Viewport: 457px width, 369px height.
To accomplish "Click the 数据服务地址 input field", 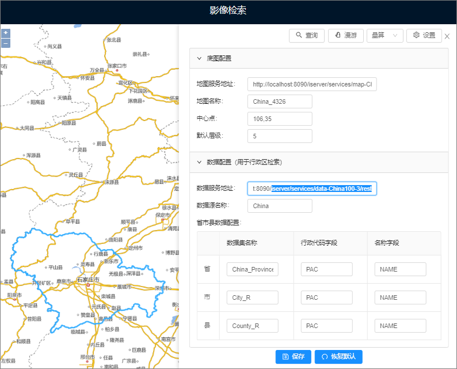I will point(312,189).
